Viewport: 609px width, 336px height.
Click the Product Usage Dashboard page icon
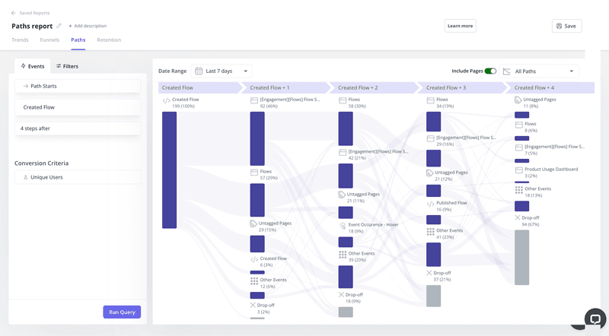(518, 170)
